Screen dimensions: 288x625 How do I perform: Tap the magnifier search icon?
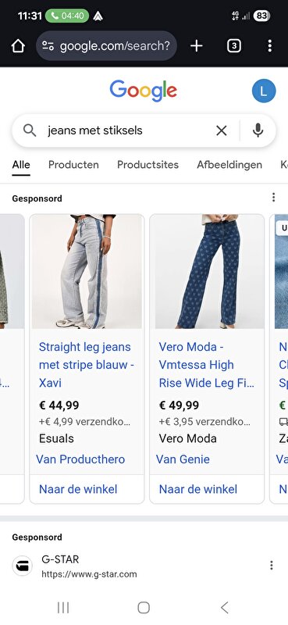(x=30, y=130)
